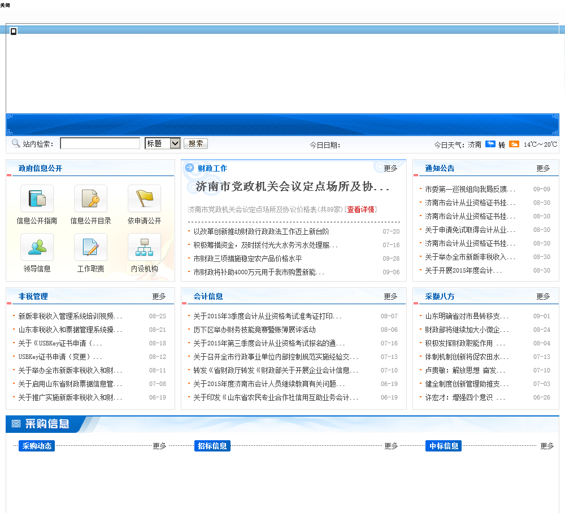Click the small square icon in banner corner

tap(14, 31)
